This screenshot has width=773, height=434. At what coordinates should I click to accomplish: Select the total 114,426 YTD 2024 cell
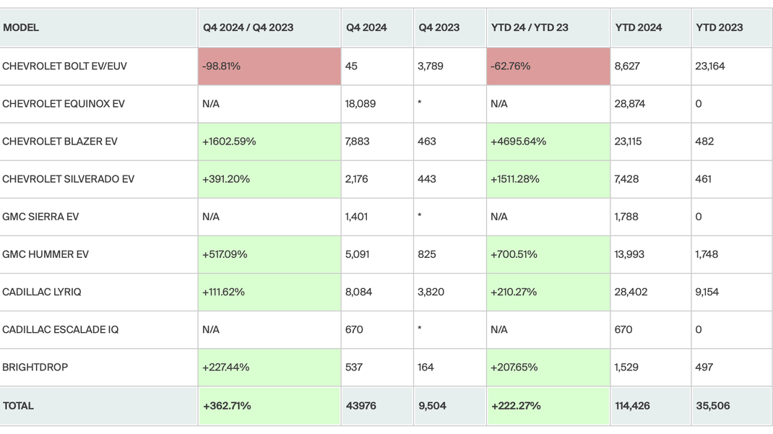633,406
